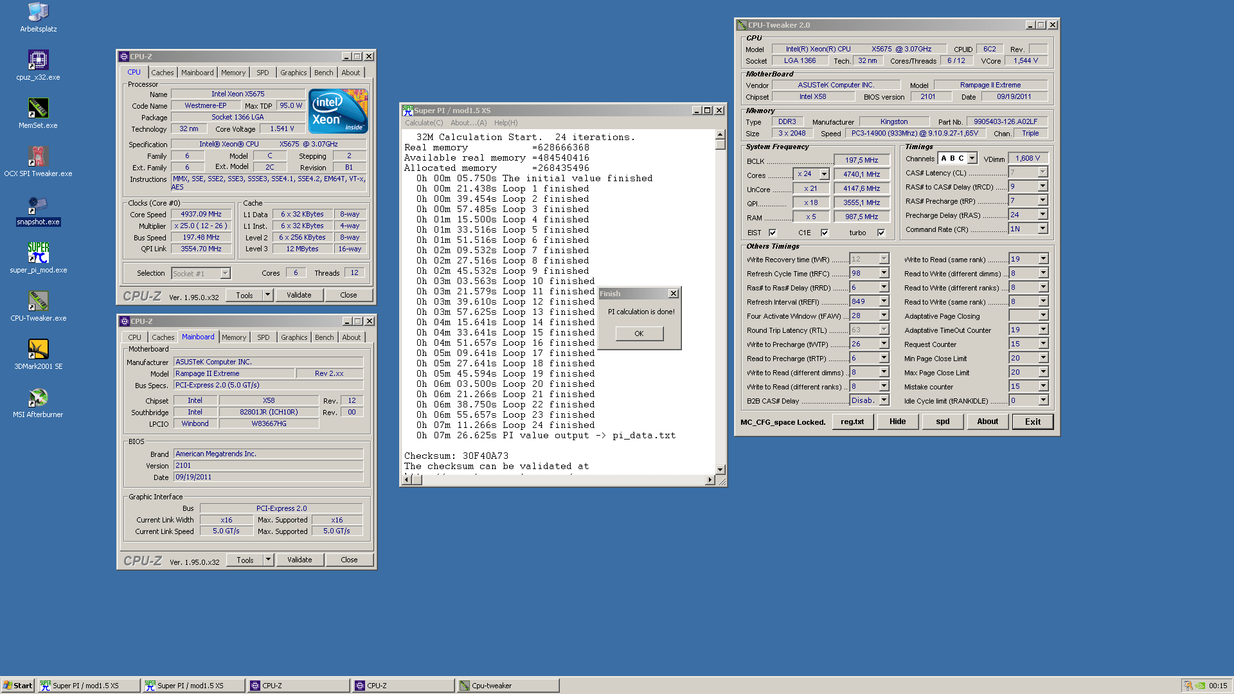
Task: Launch MSI Afterburner desktop icon
Action: tap(38, 403)
